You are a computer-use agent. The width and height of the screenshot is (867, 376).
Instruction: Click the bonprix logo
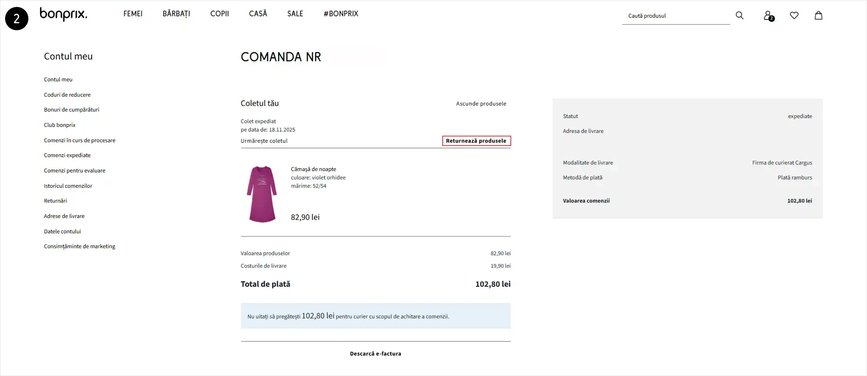click(63, 14)
